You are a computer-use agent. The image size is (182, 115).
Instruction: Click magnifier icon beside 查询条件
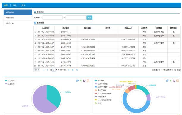pos(35,12)
